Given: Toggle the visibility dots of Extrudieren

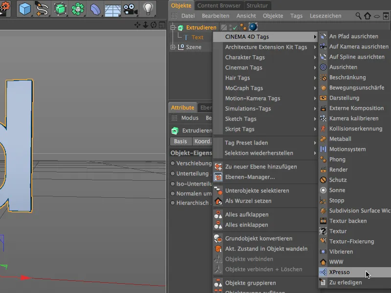Looking at the screenshot, I should coord(230,27).
